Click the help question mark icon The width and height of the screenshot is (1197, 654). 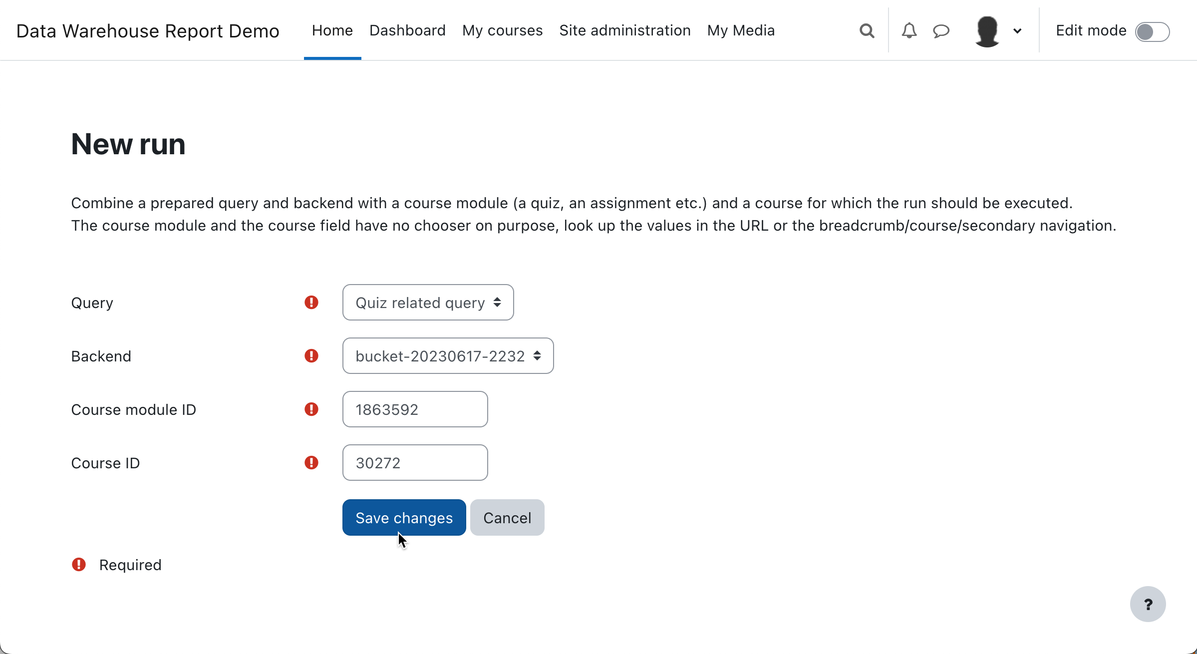click(1148, 604)
